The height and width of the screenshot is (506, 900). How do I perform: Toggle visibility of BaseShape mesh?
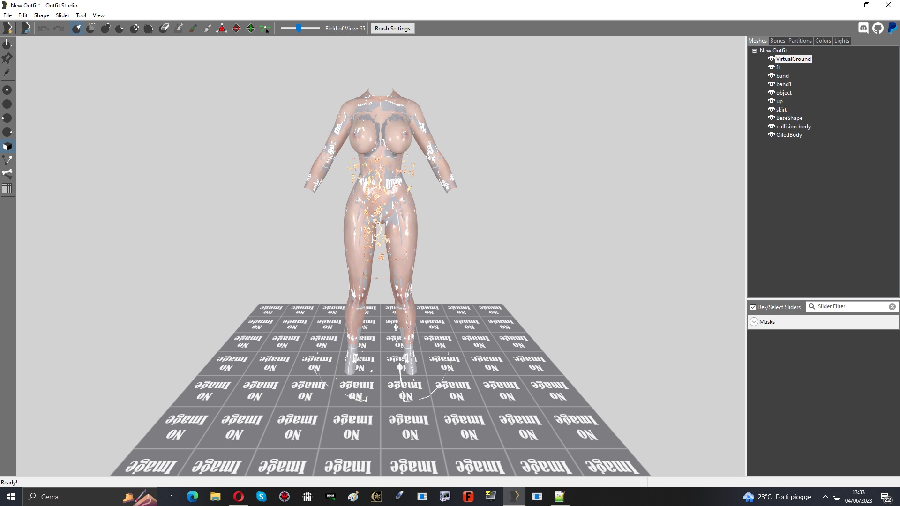(771, 118)
